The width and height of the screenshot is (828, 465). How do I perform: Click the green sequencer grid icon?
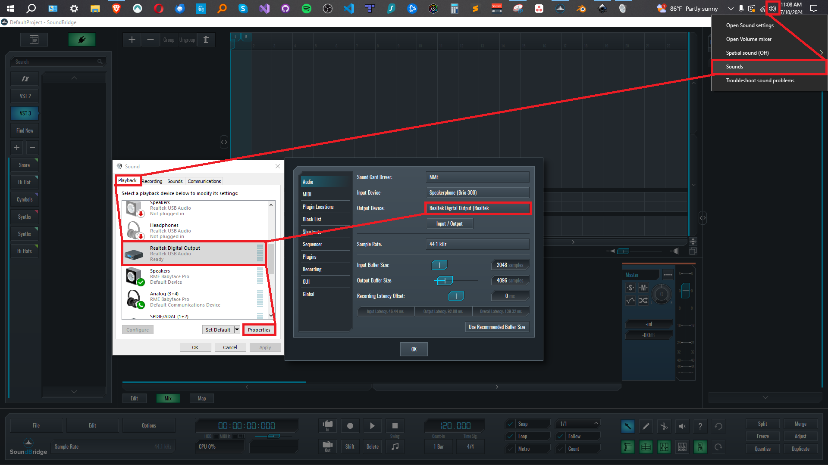click(x=646, y=447)
